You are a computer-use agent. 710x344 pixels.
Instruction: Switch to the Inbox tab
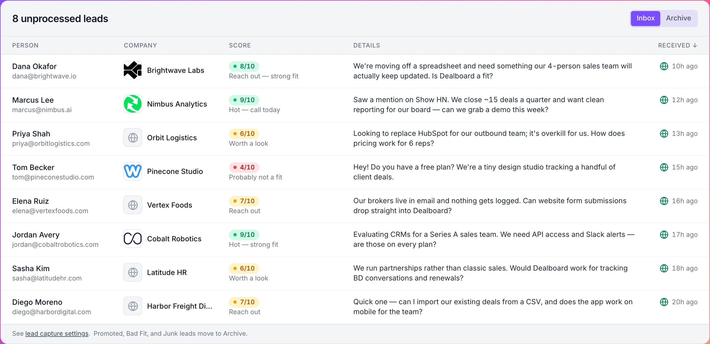click(645, 18)
